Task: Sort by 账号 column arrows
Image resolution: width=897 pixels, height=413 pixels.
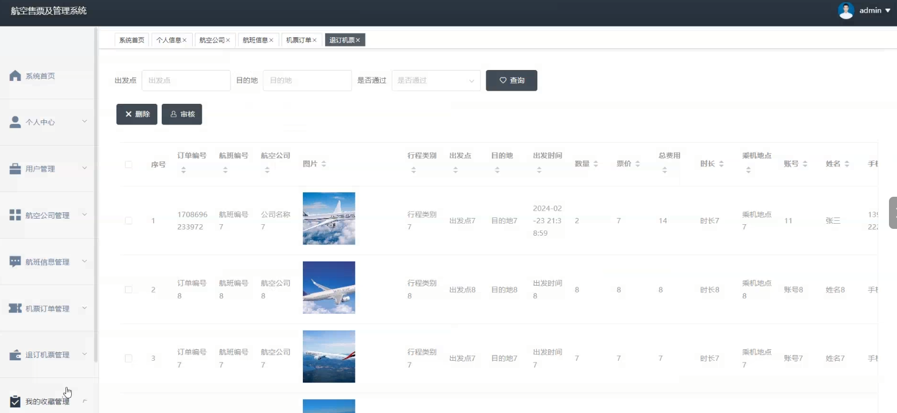Action: tap(805, 164)
